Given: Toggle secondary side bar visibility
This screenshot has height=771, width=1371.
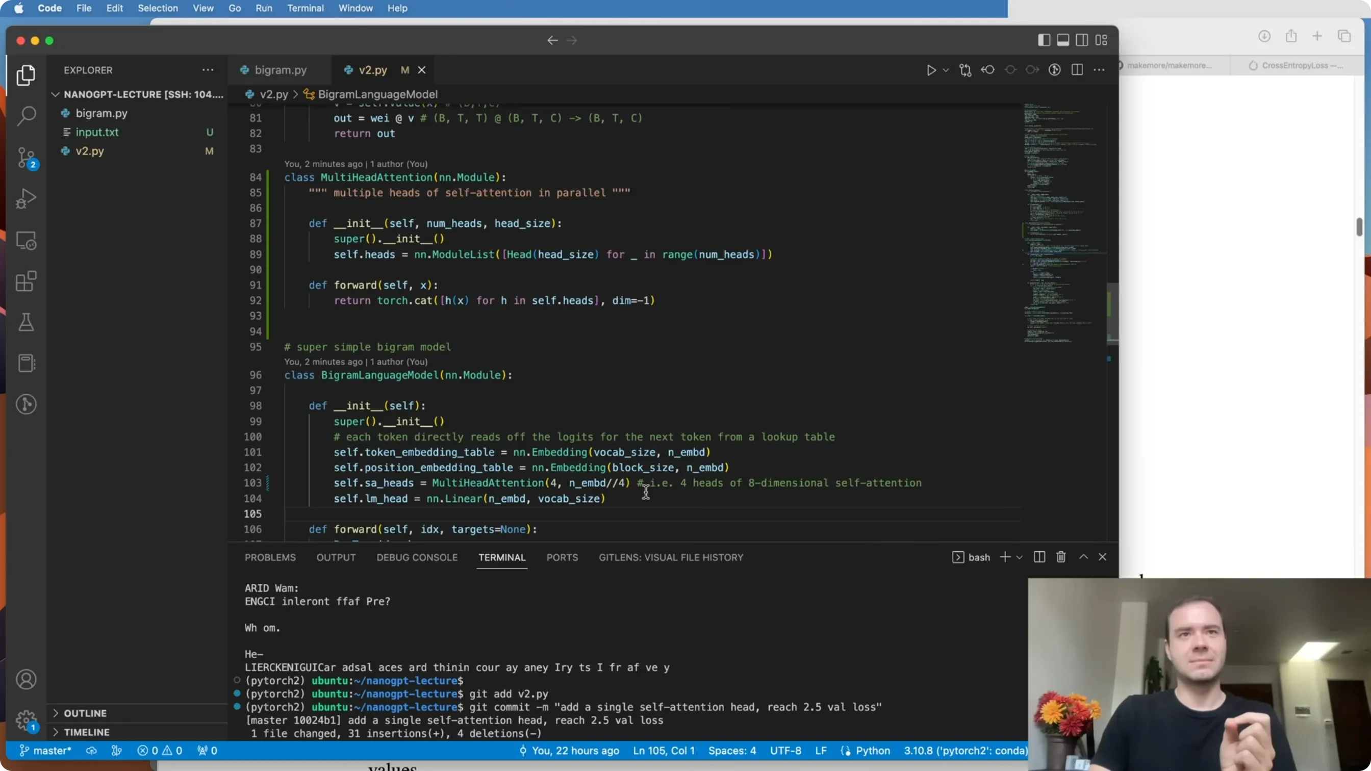Looking at the screenshot, I should coord(1081,40).
